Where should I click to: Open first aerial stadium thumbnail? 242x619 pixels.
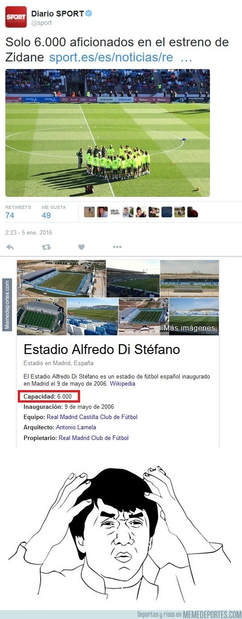coord(61,278)
